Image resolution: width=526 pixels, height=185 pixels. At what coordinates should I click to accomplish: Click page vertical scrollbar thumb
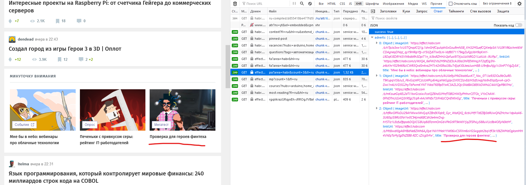[x=228, y=66]
